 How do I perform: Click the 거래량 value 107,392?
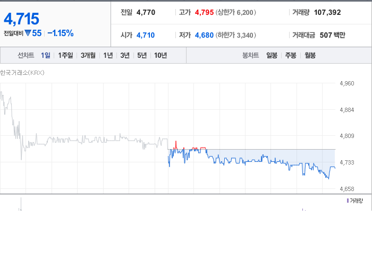(327, 12)
